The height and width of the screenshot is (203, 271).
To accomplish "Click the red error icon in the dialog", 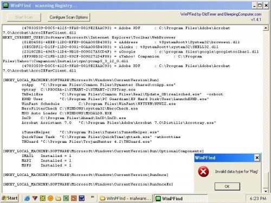I will click(203, 172).
